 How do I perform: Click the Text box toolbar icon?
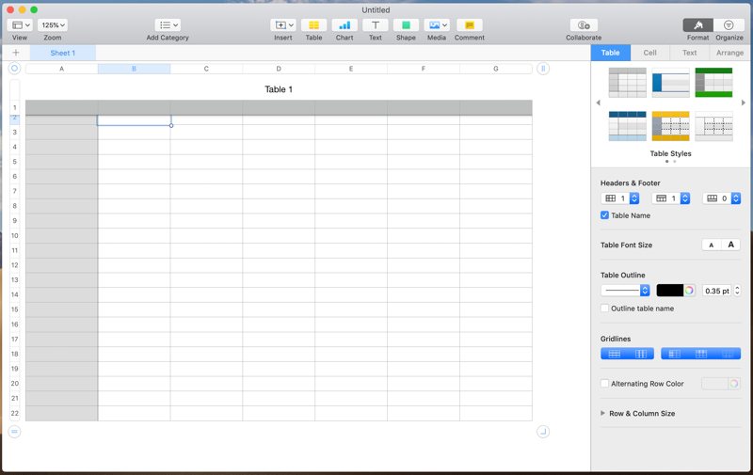[375, 25]
